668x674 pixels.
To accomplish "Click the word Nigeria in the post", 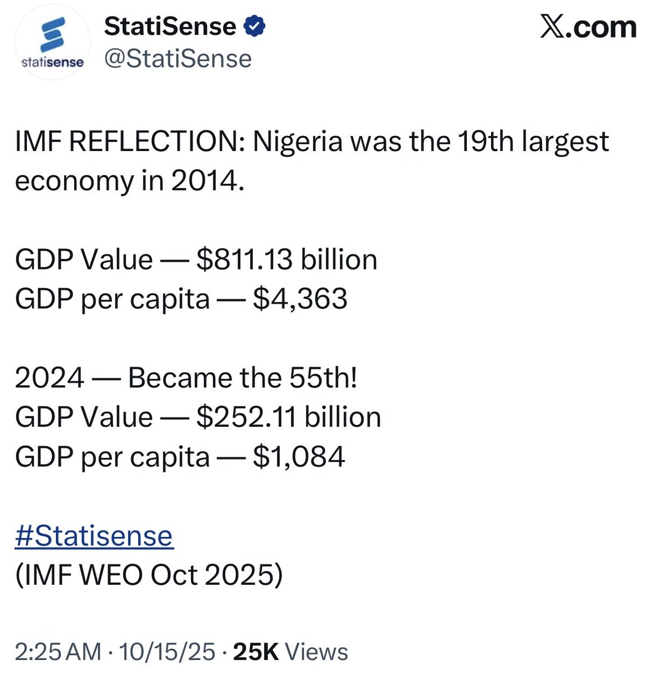I will [x=297, y=142].
